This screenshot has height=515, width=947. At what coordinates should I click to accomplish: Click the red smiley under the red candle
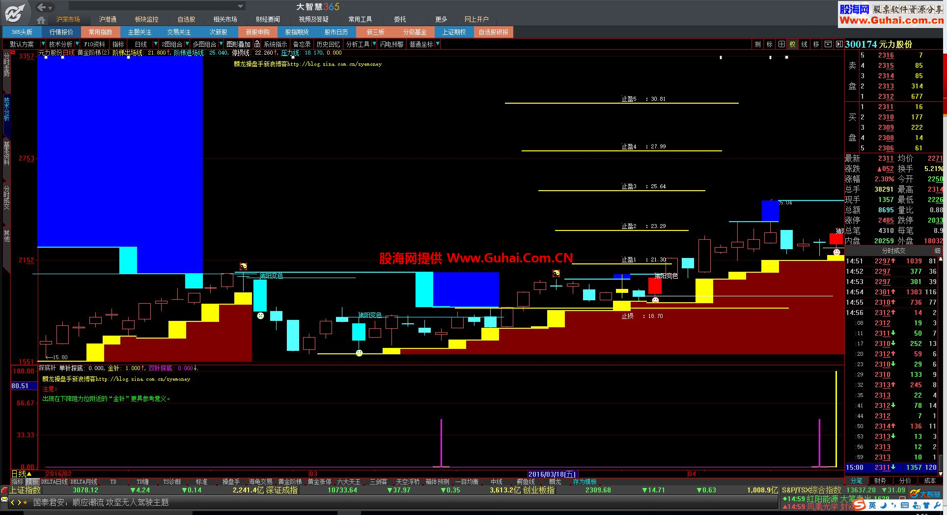point(655,300)
